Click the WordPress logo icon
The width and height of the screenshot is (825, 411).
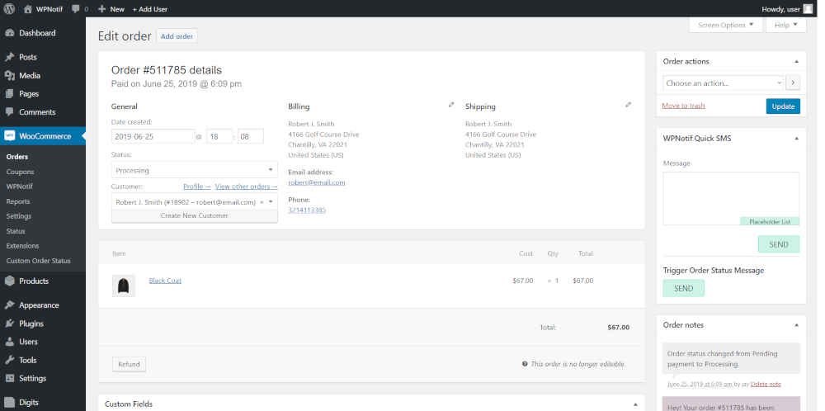point(9,8)
